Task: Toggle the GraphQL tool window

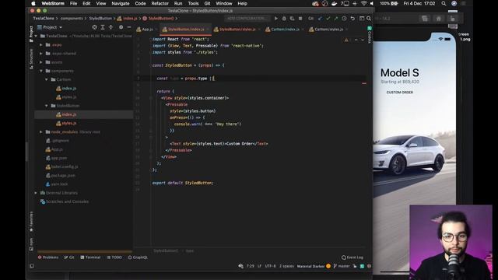Action: point(138,257)
